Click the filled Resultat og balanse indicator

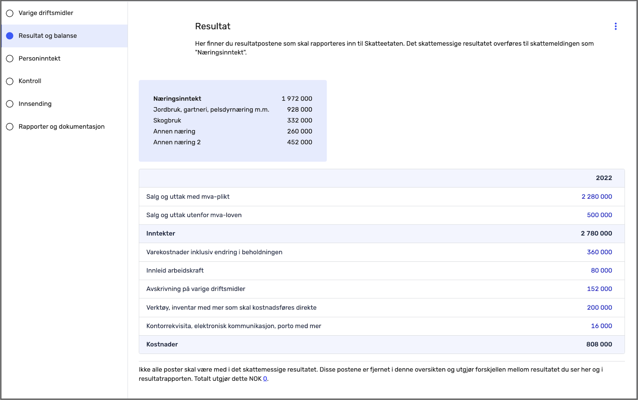10,36
